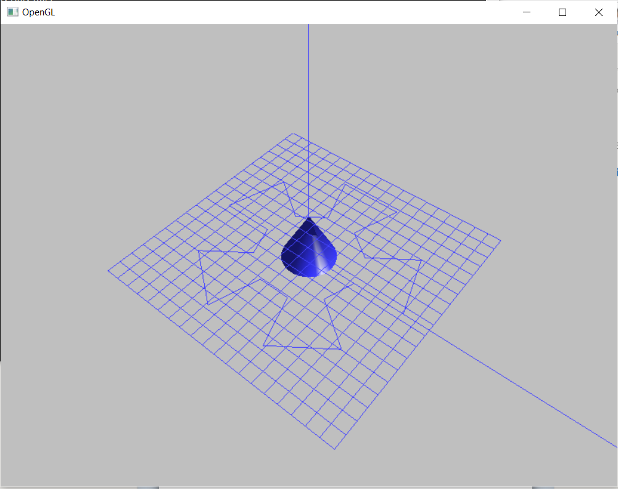This screenshot has height=489, width=618.
Task: Select the blue cone's pointed apex
Action: [x=308, y=217]
